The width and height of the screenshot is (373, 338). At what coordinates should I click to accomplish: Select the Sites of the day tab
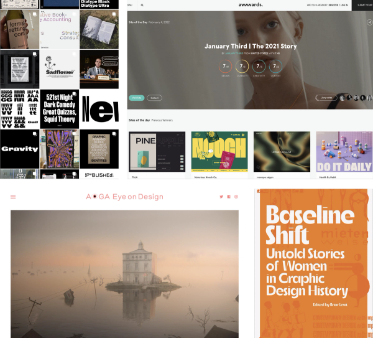tap(139, 120)
